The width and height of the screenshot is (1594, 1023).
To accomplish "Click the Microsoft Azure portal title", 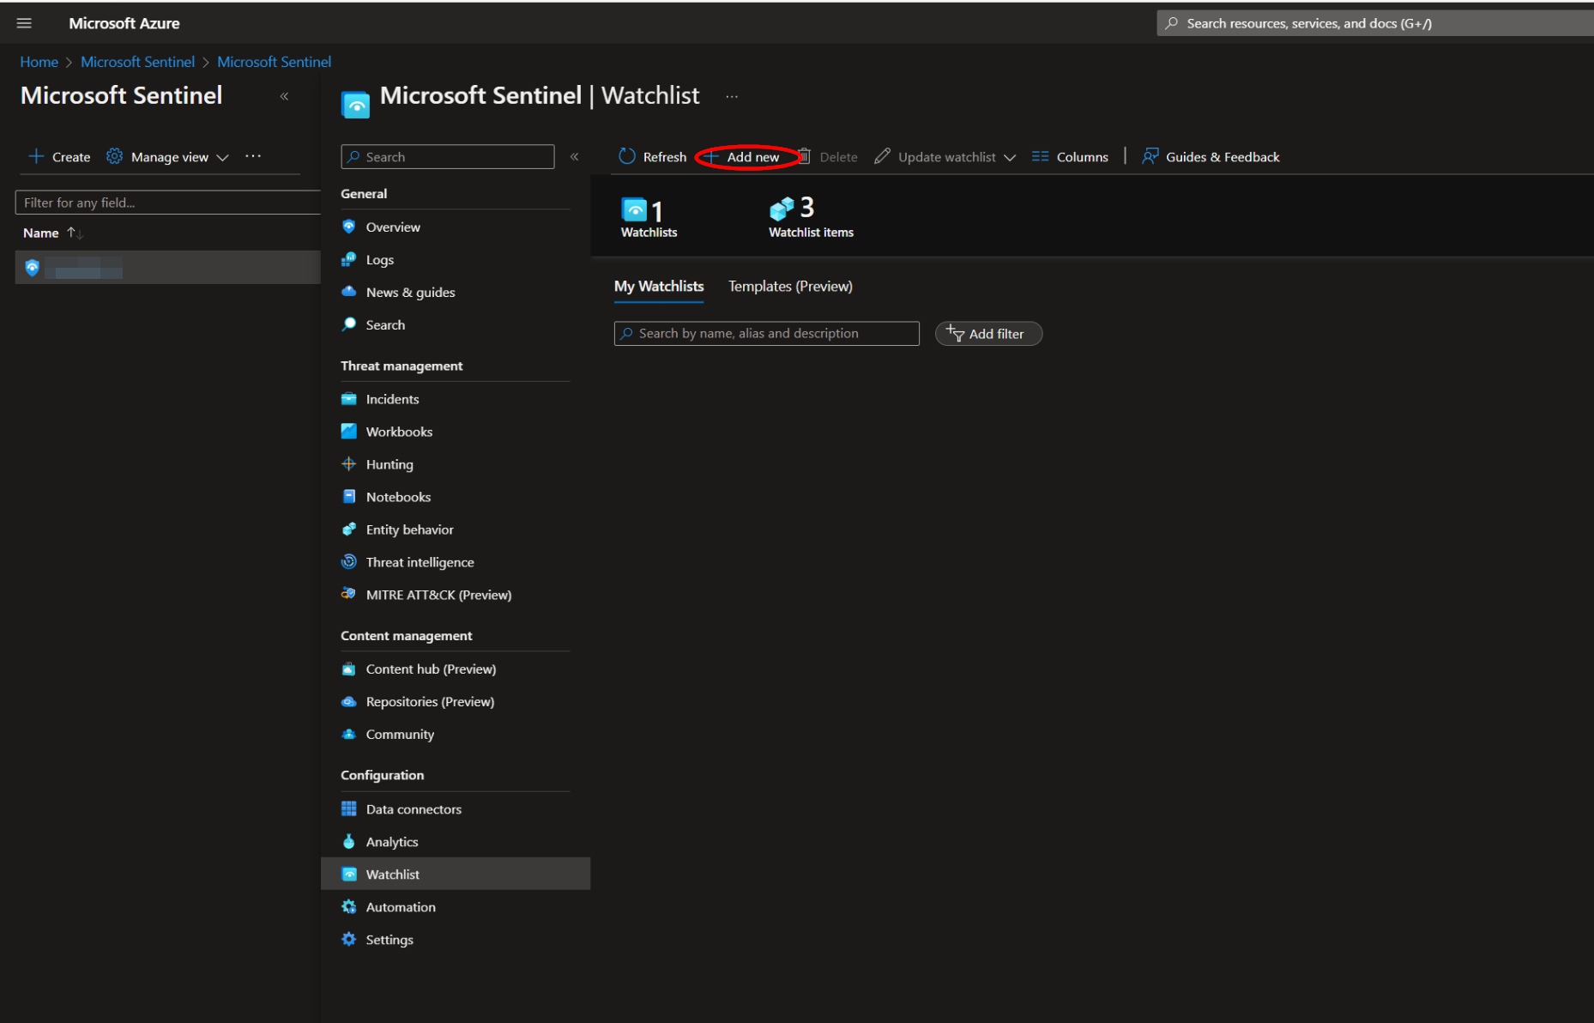I will point(124,23).
